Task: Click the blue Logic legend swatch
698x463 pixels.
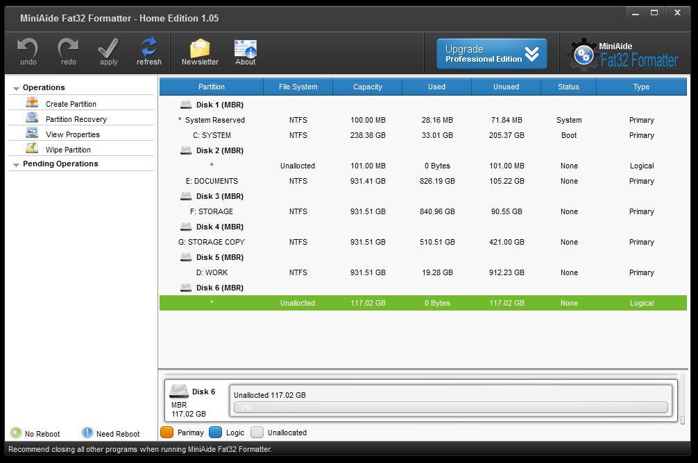Action: pos(216,433)
